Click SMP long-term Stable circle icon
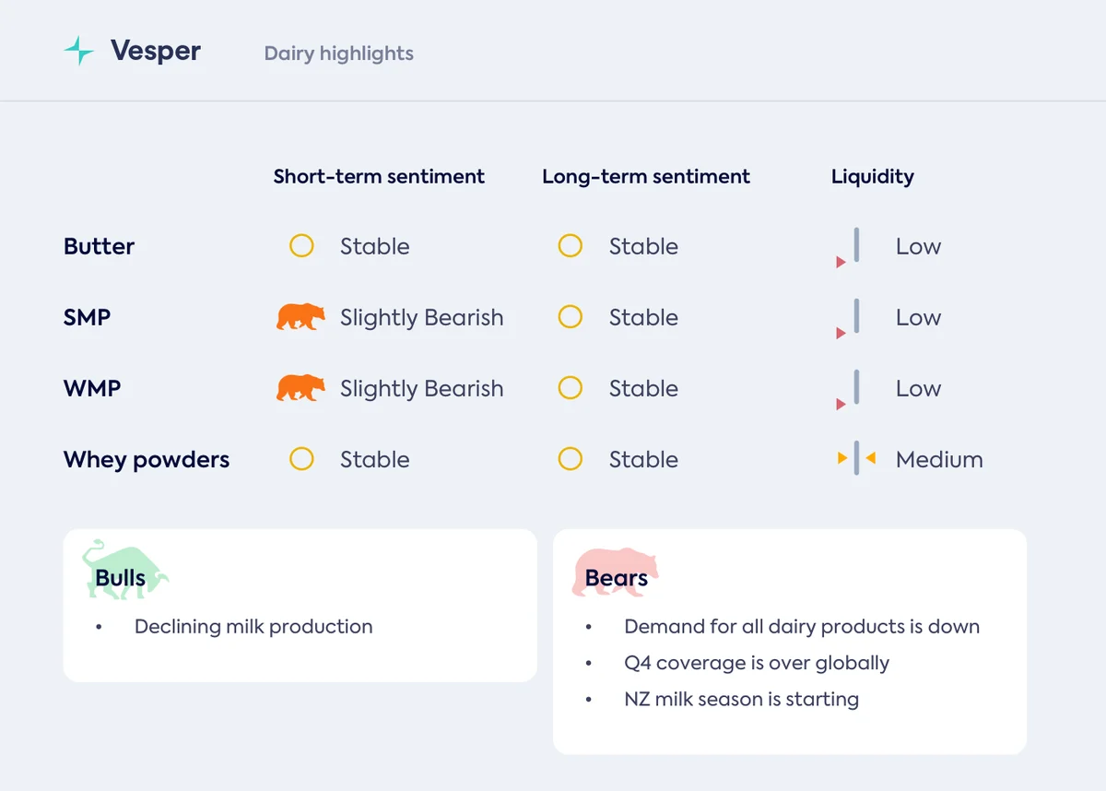Viewport: 1106px width, 791px height. (571, 317)
